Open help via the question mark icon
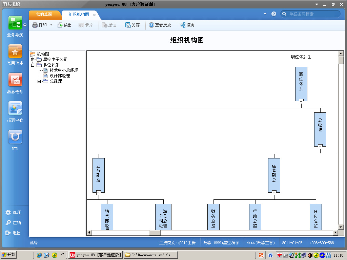The width and height of the screenshot is (347, 260). coord(274,14)
